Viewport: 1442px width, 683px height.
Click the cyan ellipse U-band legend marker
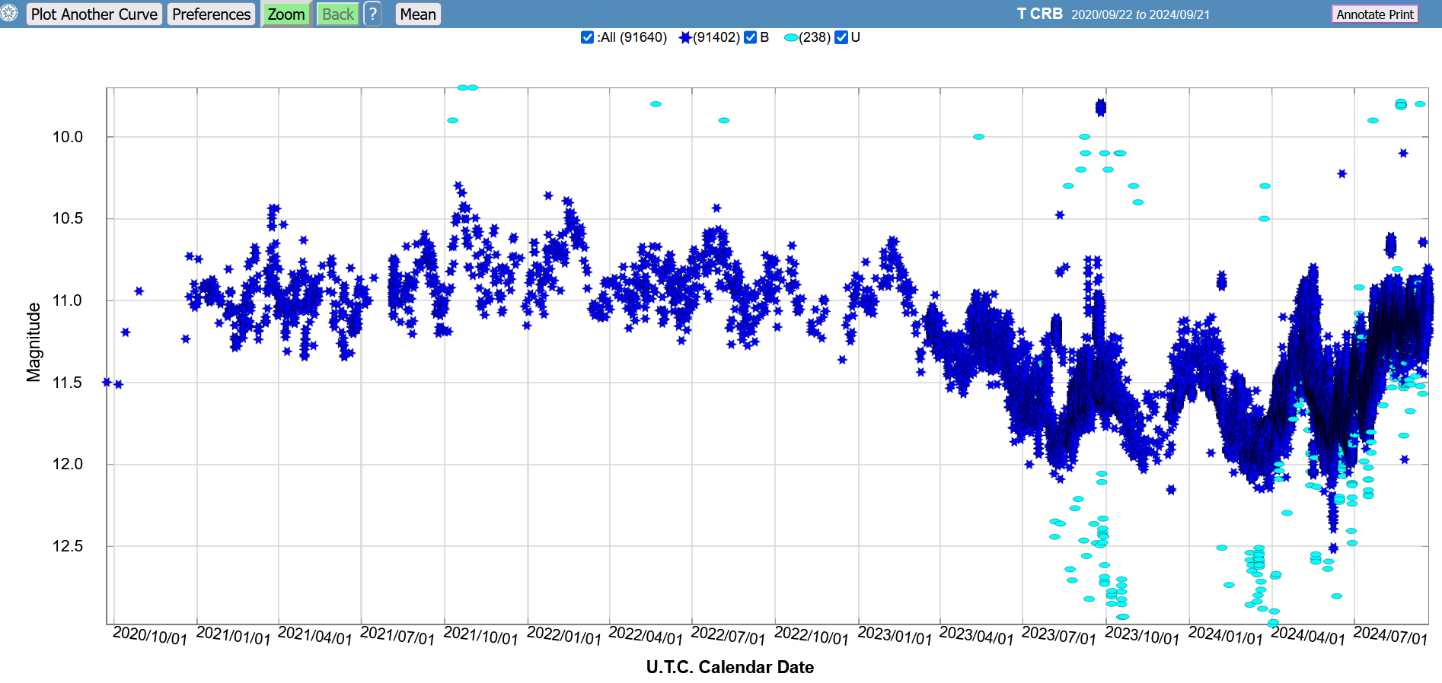click(791, 37)
